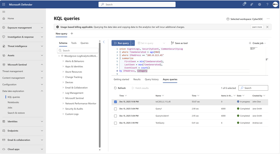Check the TestQuery row checkbox
This screenshot has width=280, height=154.
pyautogui.click(x=115, y=123)
